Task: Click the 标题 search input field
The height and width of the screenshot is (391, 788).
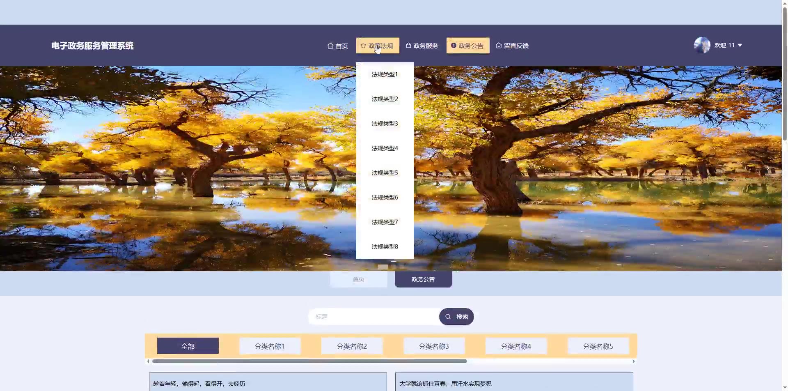Action: [373, 317]
